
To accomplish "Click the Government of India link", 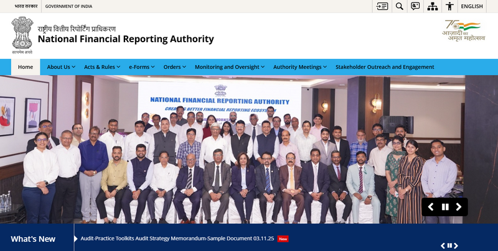I will (68, 6).
